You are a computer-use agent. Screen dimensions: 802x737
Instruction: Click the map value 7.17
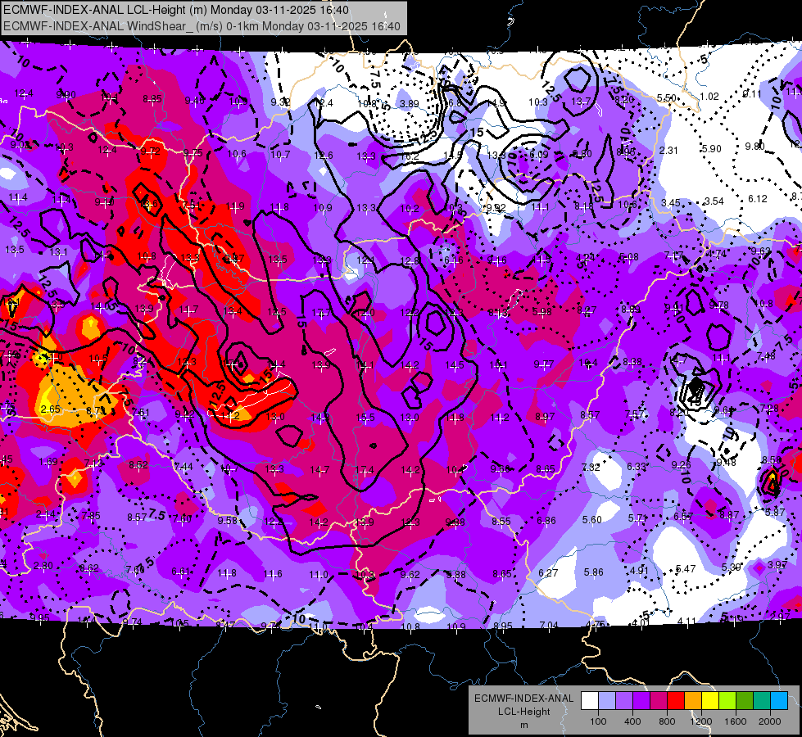pos(673,255)
